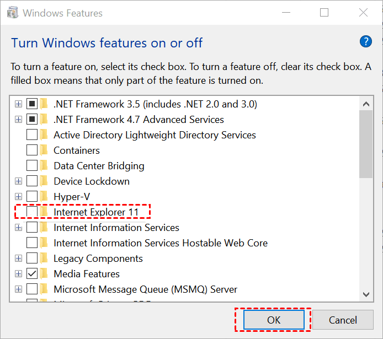Expand the Internet Information Services node
The image size is (383, 339).
tap(18, 228)
